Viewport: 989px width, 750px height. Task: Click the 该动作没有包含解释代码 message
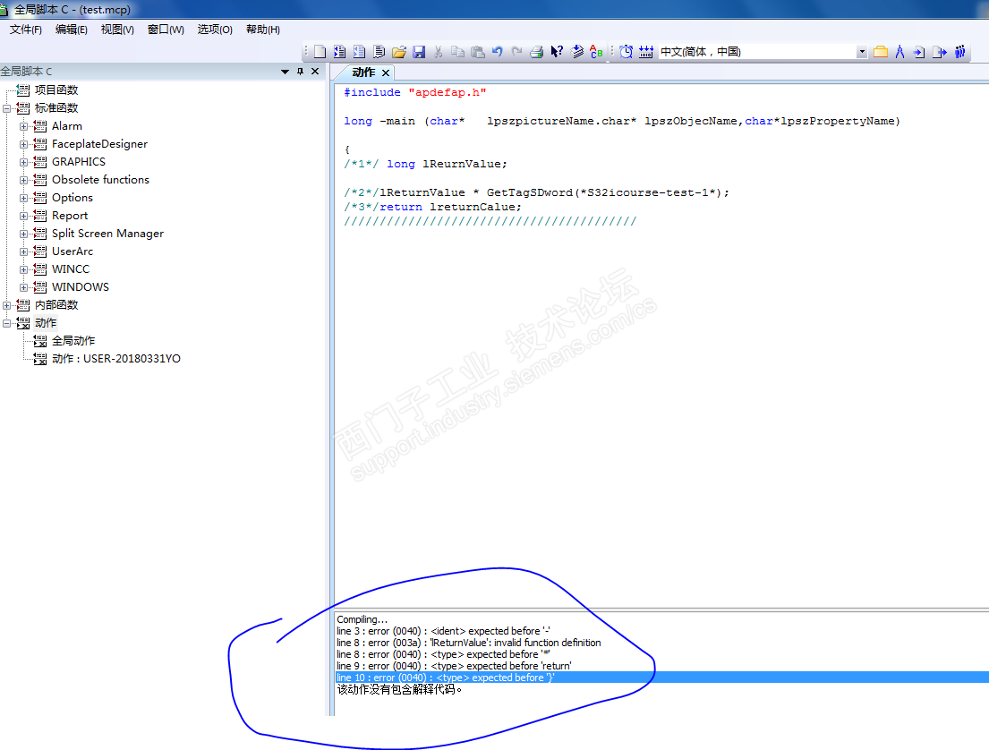coord(399,690)
